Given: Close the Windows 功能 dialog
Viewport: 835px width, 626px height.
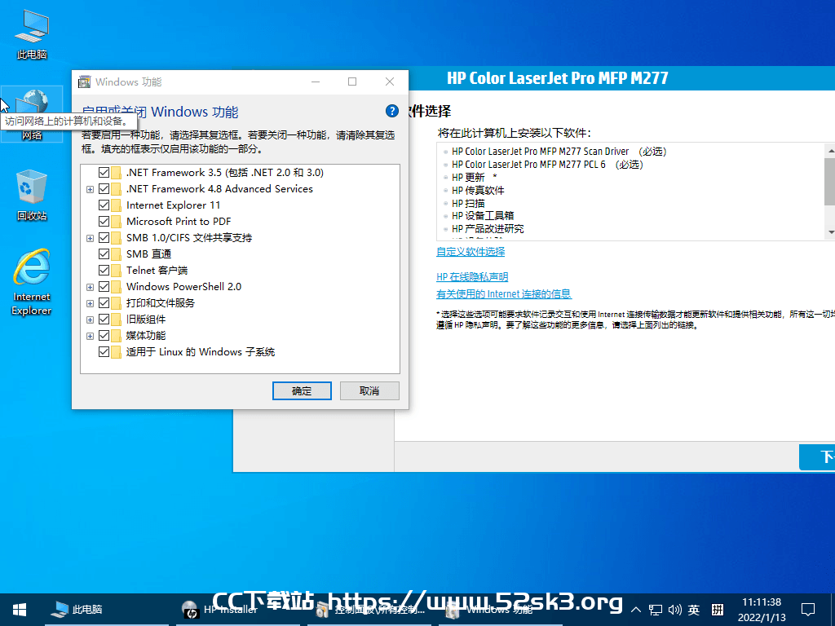Looking at the screenshot, I should 390,82.
